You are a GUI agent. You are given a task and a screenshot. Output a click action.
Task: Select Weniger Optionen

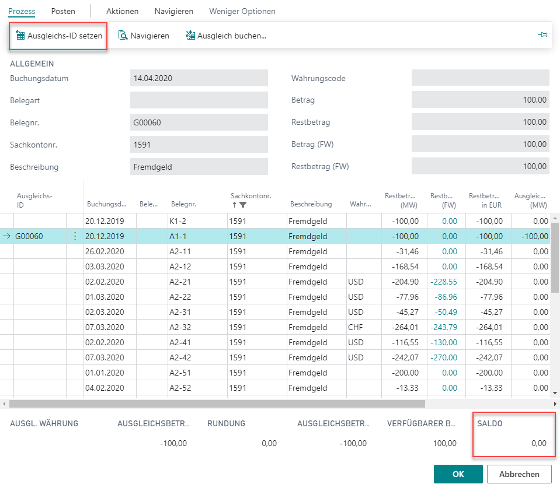click(x=242, y=12)
